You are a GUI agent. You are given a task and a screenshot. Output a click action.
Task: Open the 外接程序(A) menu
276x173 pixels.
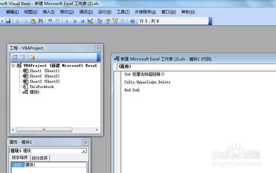click(x=145, y=12)
